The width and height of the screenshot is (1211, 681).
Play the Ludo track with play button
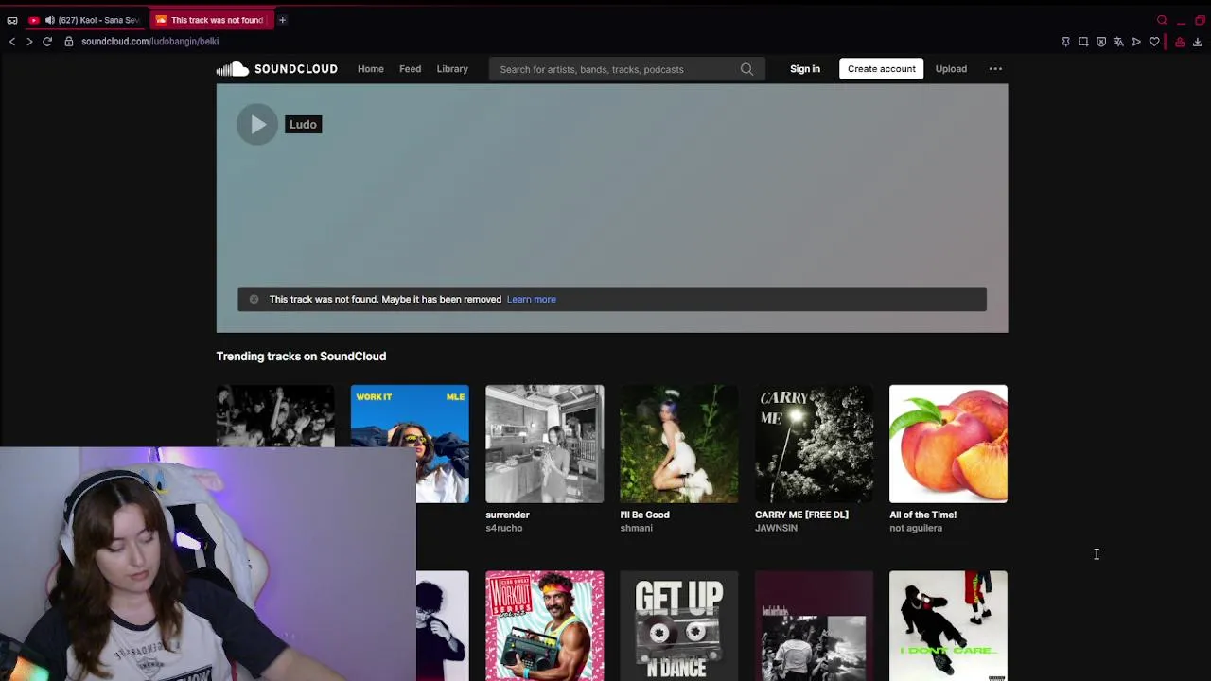(x=257, y=125)
